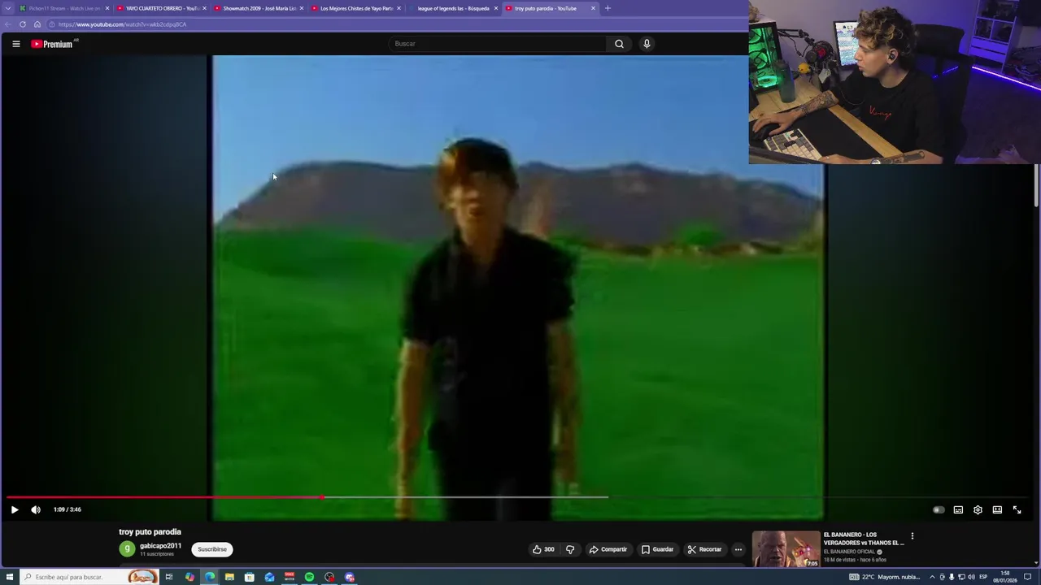Open the ESP language input switcher

[x=983, y=577]
